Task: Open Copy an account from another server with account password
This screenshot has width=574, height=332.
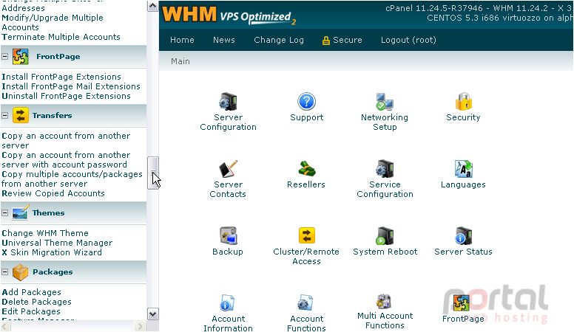Action: point(66,159)
